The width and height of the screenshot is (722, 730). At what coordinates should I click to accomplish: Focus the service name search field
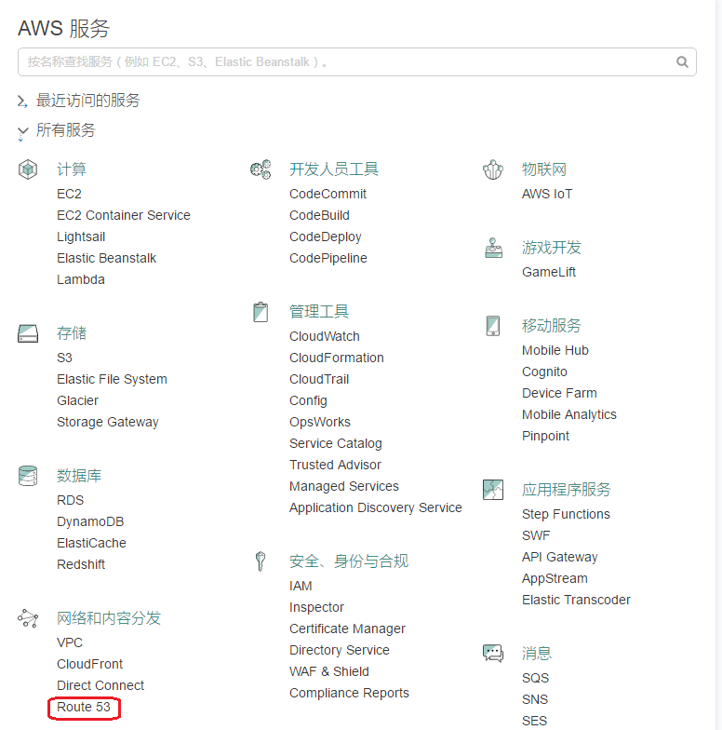click(x=357, y=61)
